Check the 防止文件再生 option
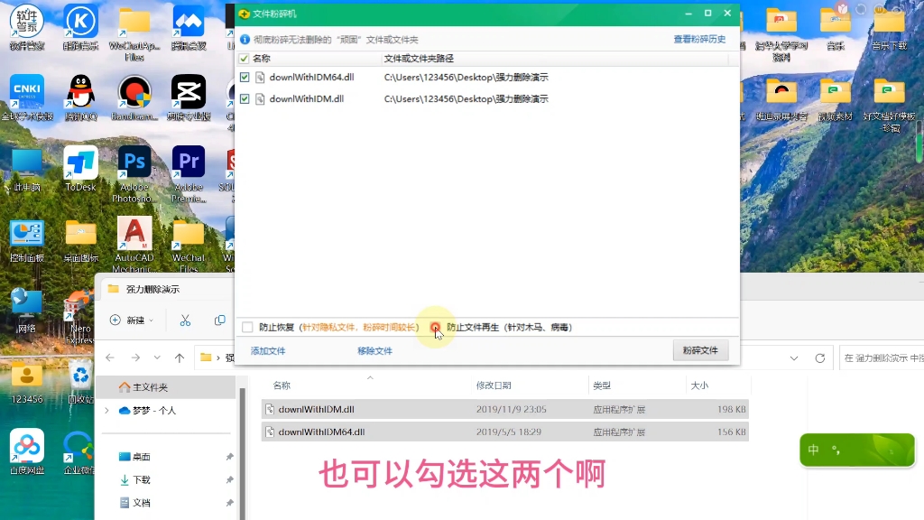Screen dimensions: 924x520 (x=436, y=327)
